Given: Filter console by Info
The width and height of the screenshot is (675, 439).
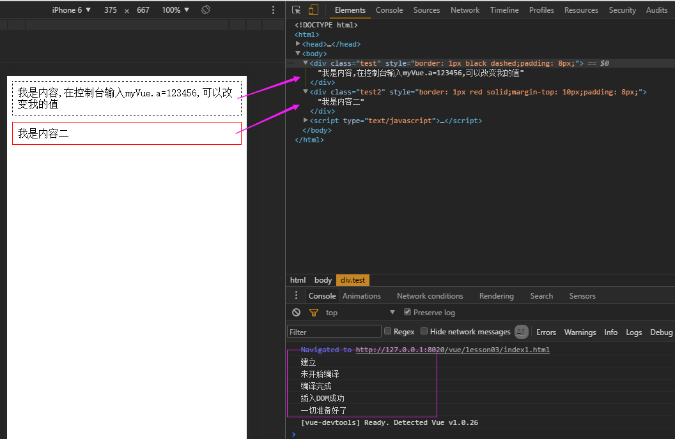Looking at the screenshot, I should [x=610, y=332].
